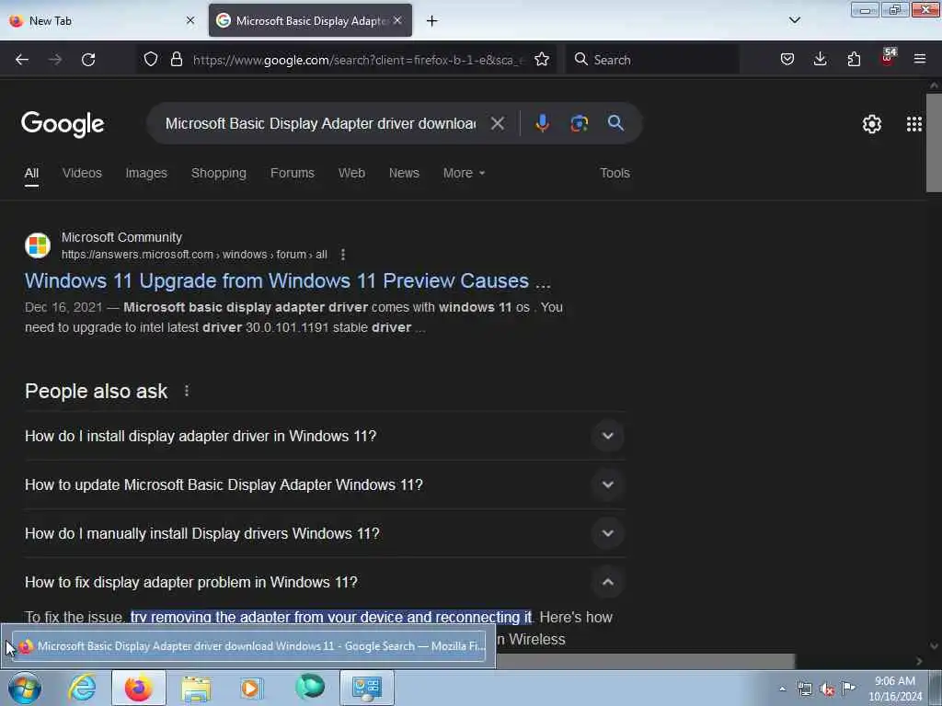Open the extension with the 54 badge
Screen dimensions: 942x706
[888, 58]
